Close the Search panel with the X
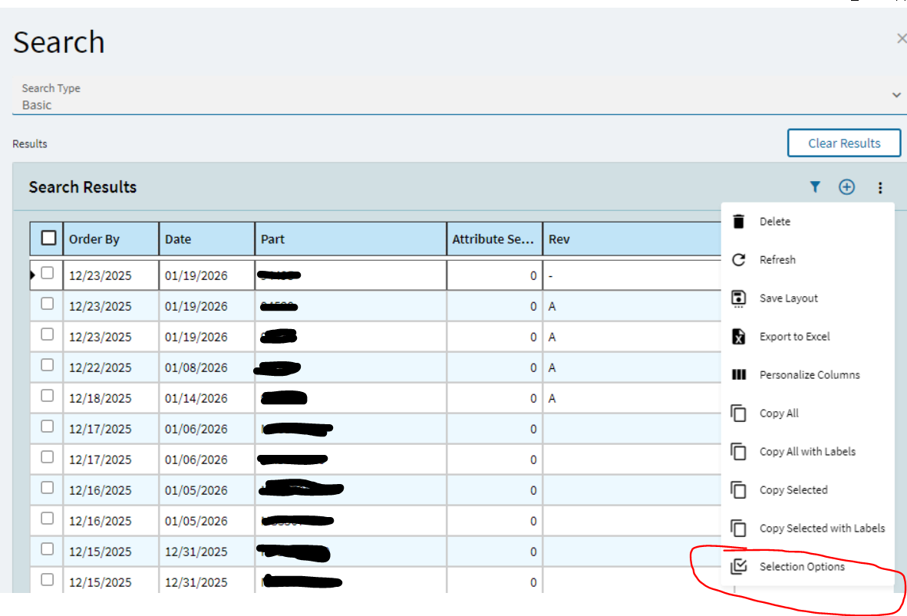 coord(901,38)
